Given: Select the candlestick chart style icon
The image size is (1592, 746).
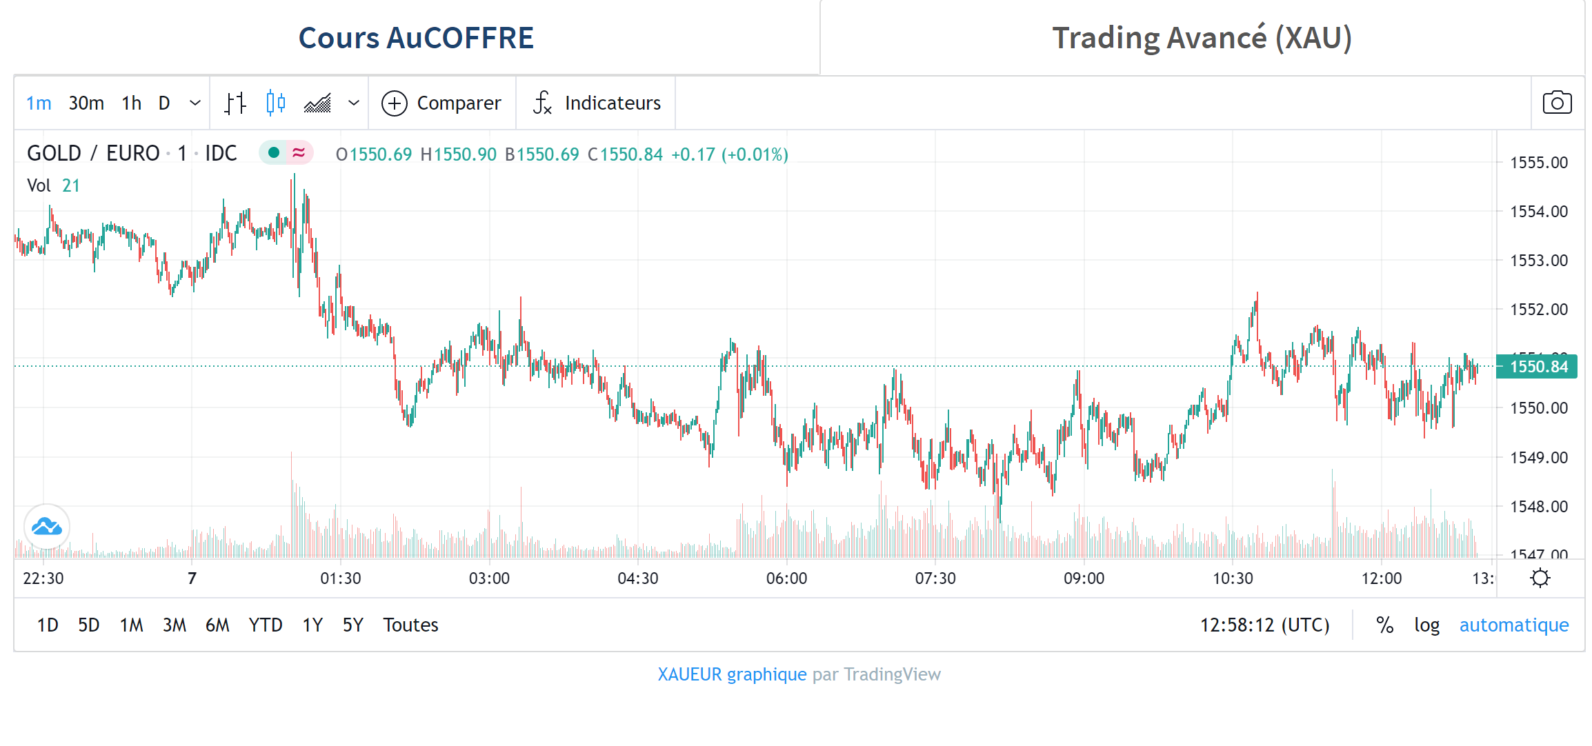Looking at the screenshot, I should tap(276, 103).
